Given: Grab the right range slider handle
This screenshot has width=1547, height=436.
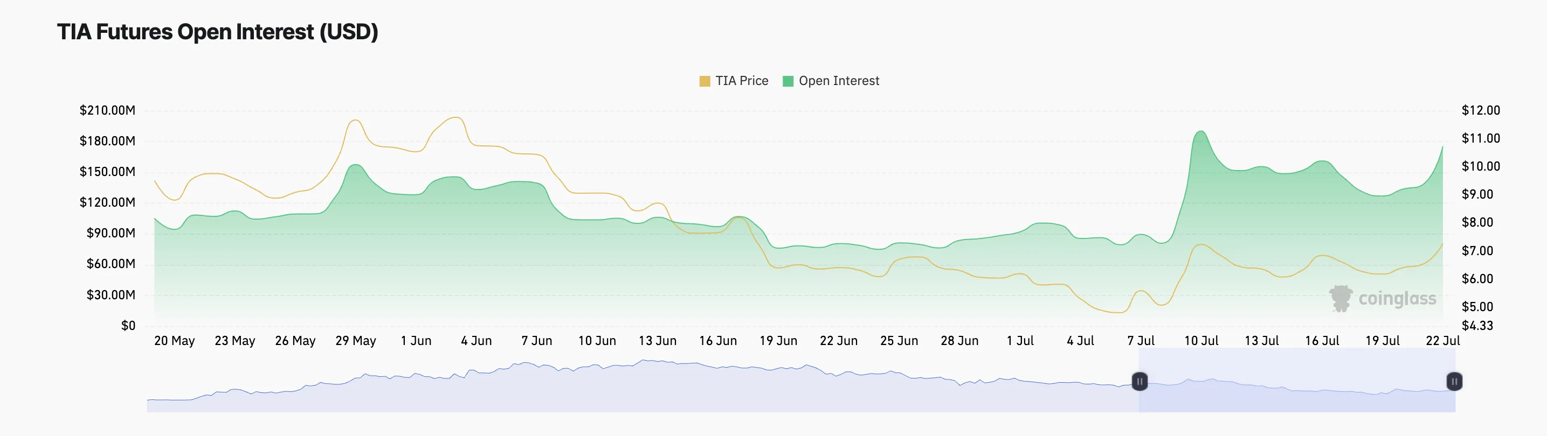Looking at the screenshot, I should pyautogui.click(x=1454, y=382).
